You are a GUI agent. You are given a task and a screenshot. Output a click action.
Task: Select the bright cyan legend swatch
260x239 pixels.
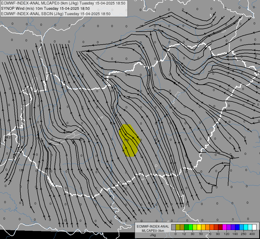246,227
